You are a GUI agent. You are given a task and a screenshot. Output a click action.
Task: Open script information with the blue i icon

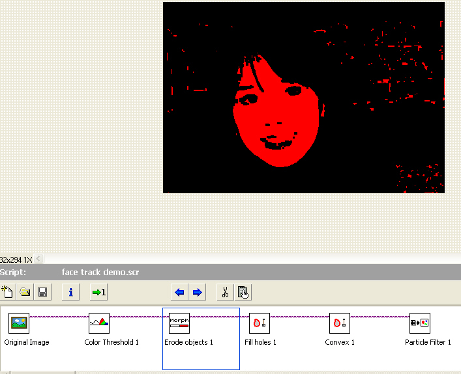[x=70, y=292]
